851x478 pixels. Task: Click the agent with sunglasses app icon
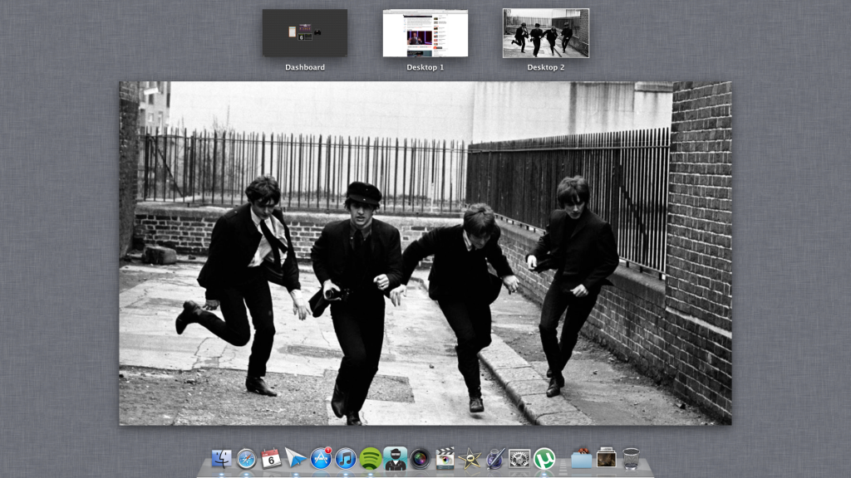tap(395, 458)
